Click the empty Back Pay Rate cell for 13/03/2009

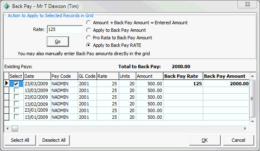pos(183,90)
